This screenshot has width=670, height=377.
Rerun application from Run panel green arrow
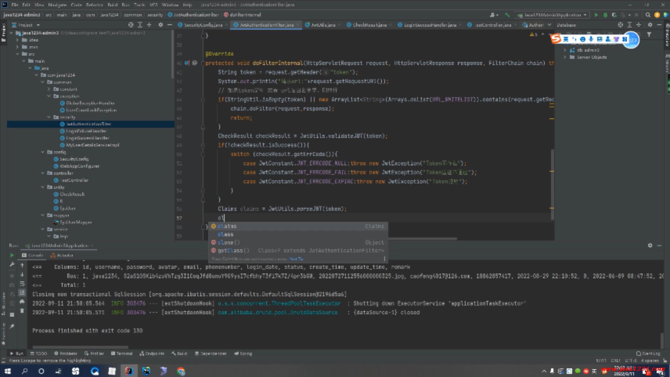(12, 256)
